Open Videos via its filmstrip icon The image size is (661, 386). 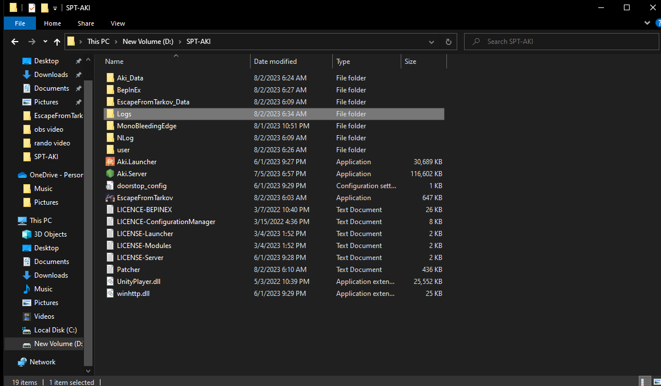(x=27, y=316)
